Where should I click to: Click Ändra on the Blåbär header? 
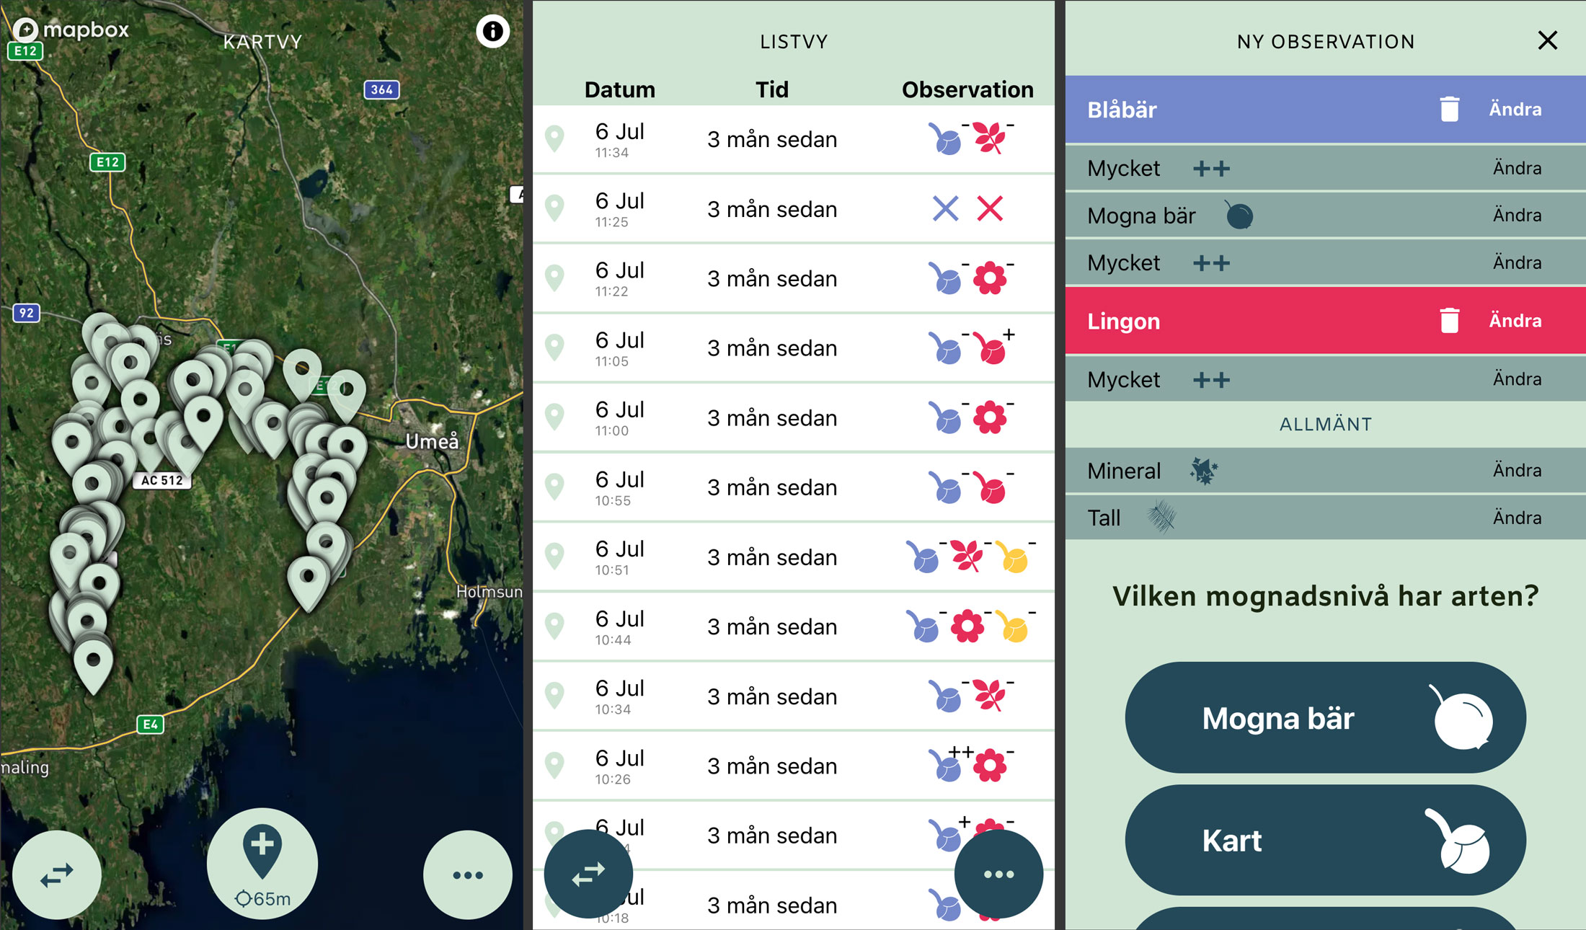tap(1515, 110)
